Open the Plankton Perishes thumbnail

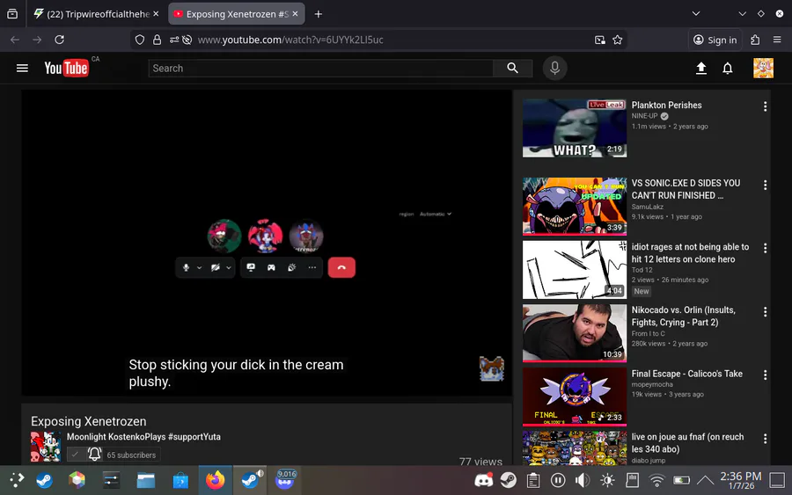(575, 128)
